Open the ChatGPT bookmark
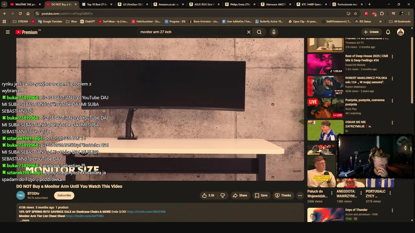The image size is (415, 233). (x=87, y=21)
